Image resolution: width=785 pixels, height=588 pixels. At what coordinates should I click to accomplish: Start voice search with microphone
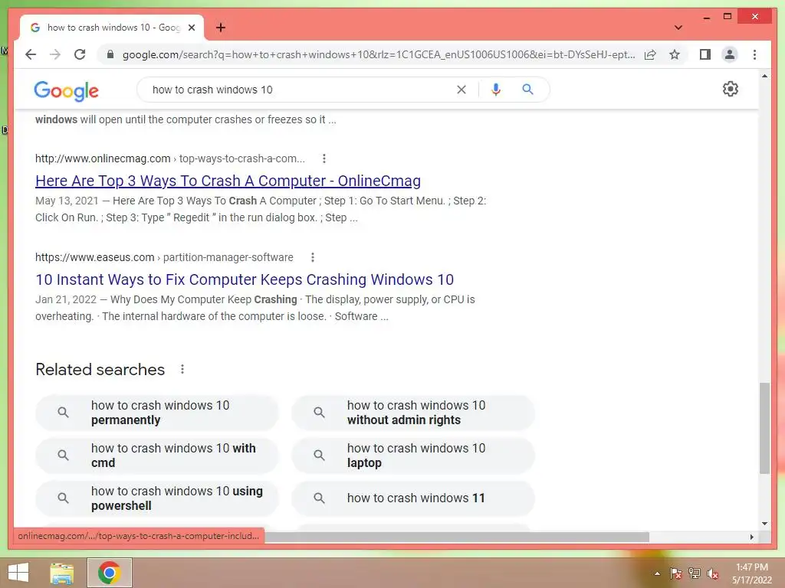[x=496, y=90]
